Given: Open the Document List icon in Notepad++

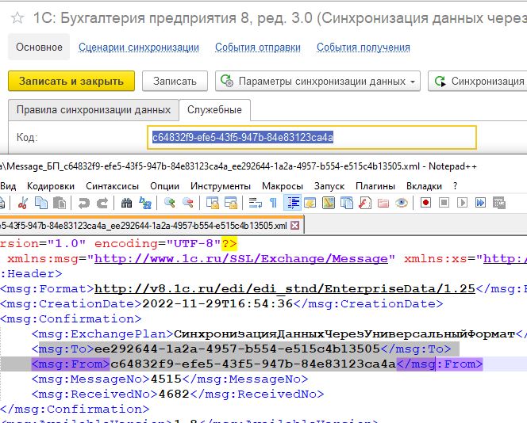Looking at the screenshot, I should click(x=347, y=203).
